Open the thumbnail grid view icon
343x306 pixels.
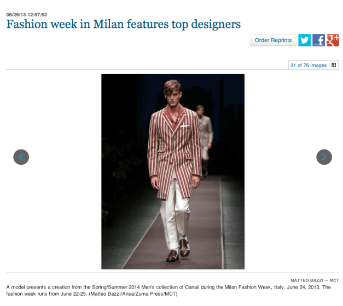click(x=334, y=65)
